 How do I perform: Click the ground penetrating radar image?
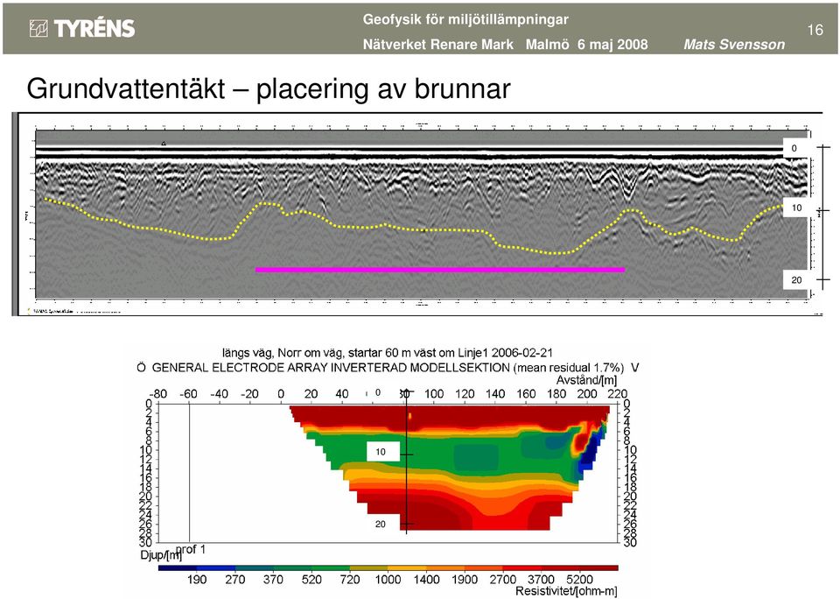tap(421, 215)
